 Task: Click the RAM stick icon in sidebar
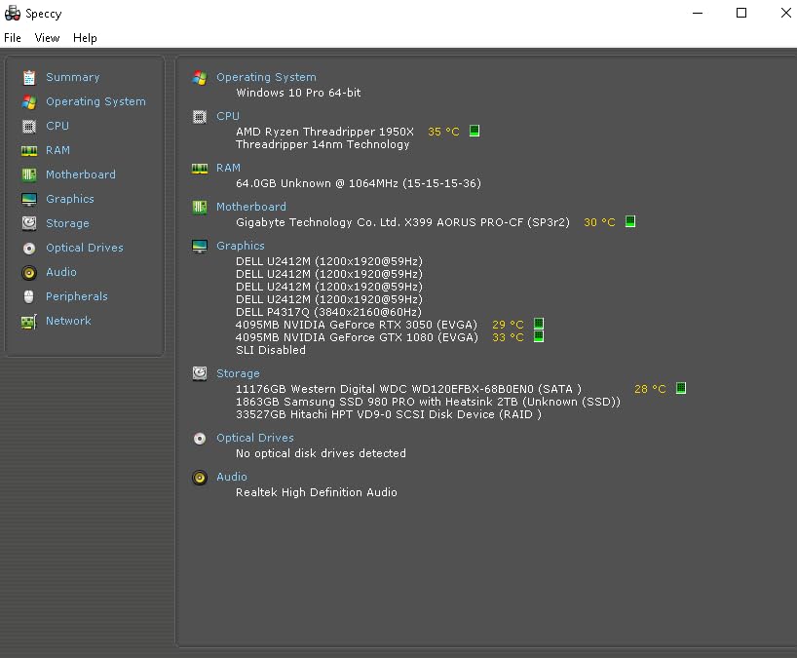click(29, 150)
